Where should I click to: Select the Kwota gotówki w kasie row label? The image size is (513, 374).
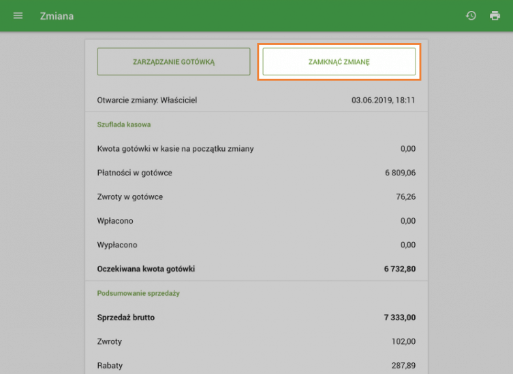[176, 148]
